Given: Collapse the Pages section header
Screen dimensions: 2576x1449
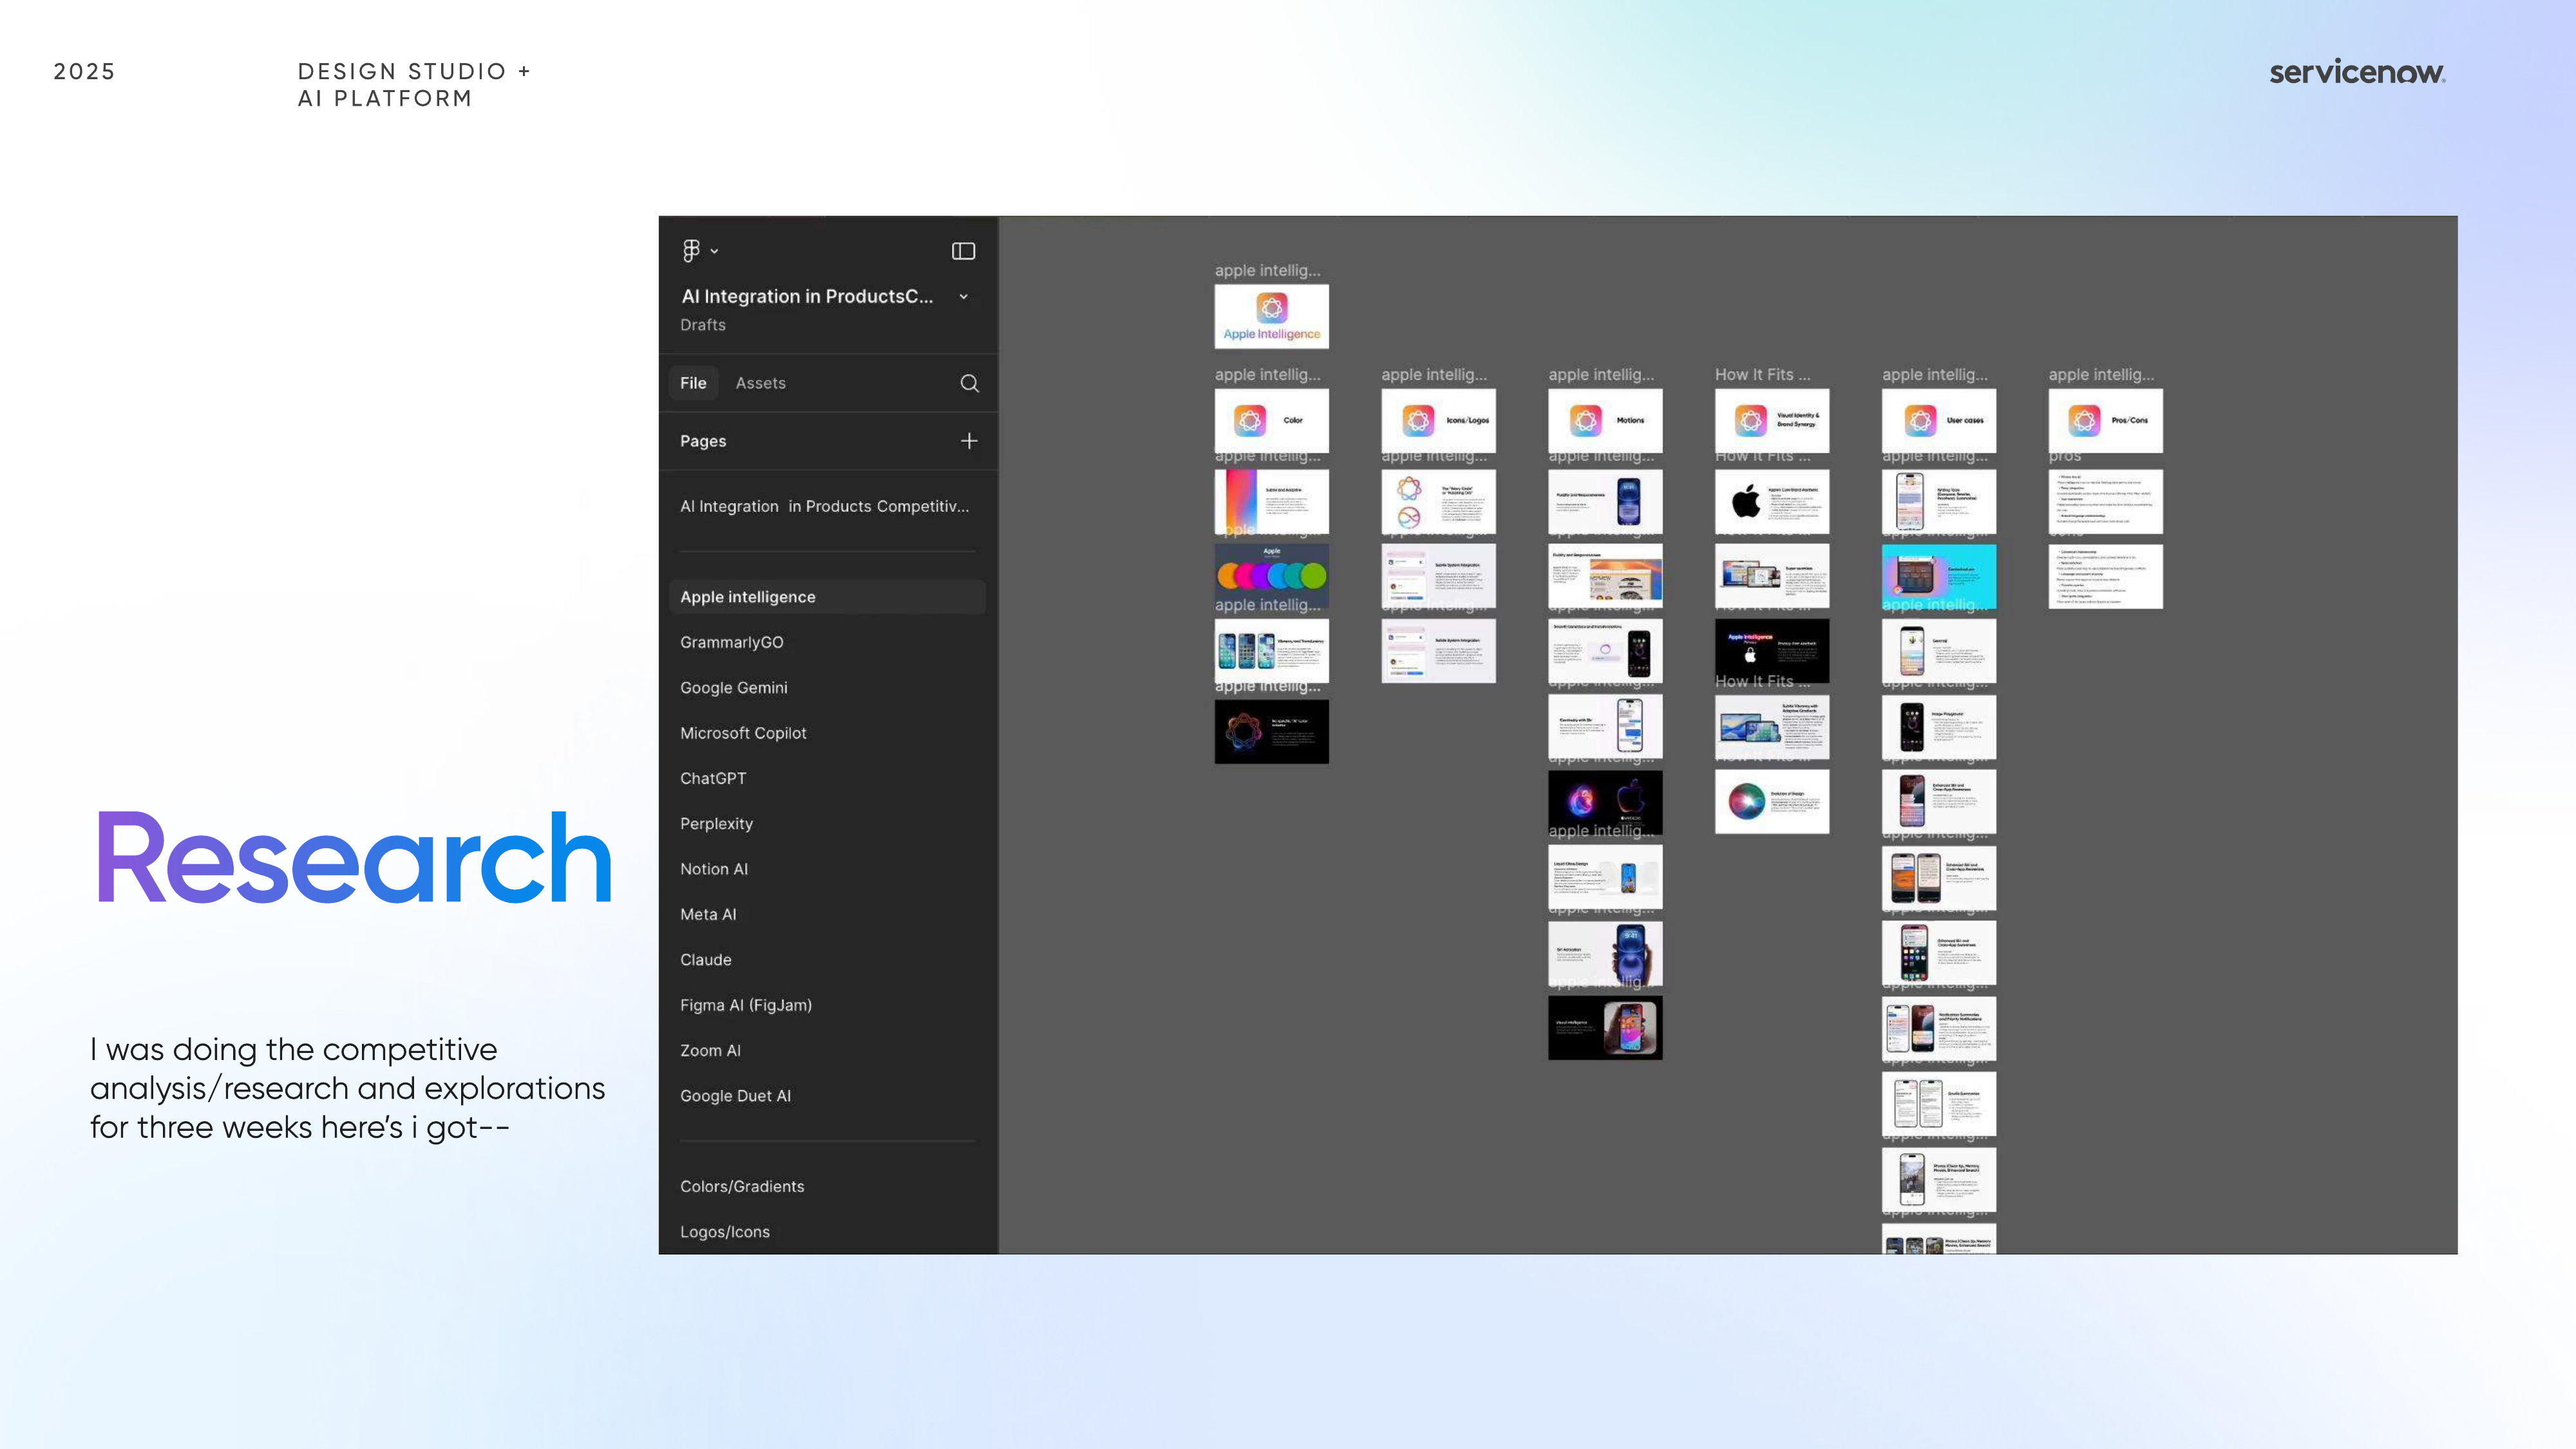Looking at the screenshot, I should click(703, 441).
